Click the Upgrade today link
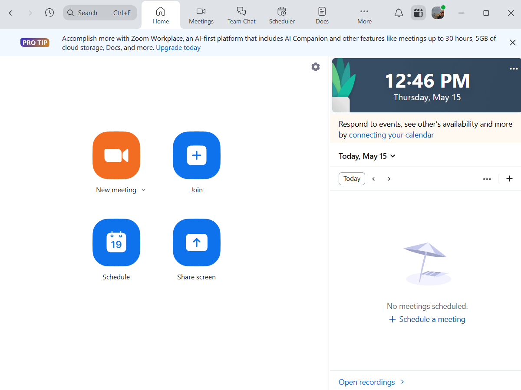521x390 pixels. (x=178, y=48)
